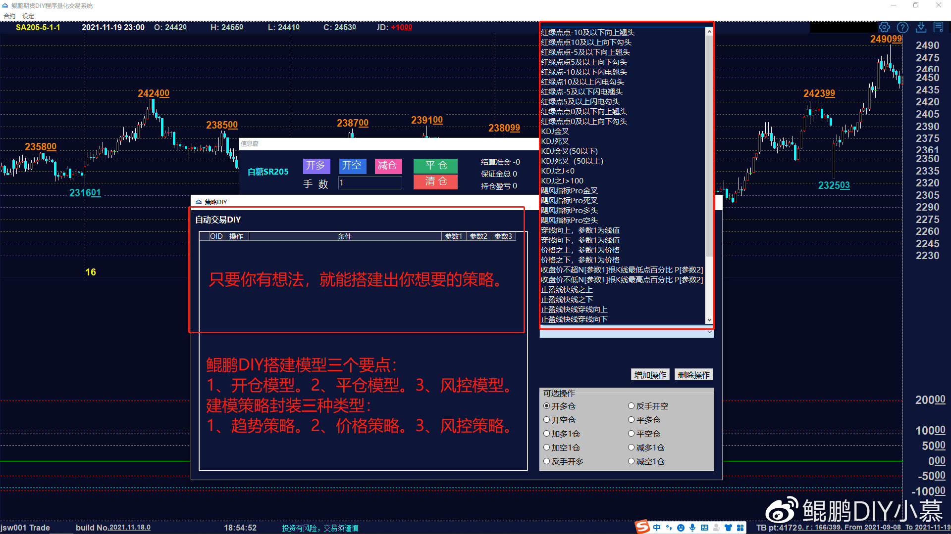Viewport: 951px width, 534px height.
Task: Click the microphone voice input icon
Action: [x=692, y=528]
